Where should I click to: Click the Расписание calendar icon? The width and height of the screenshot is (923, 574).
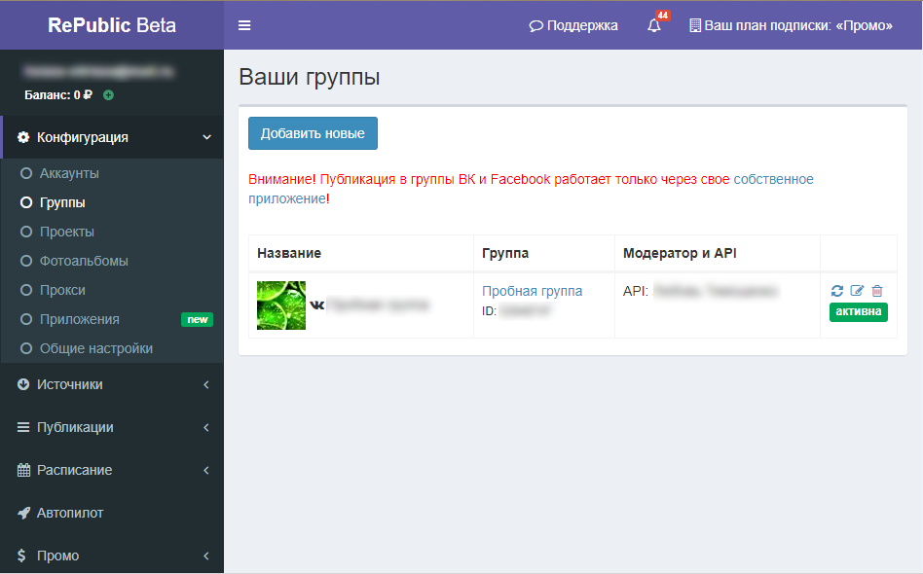point(23,470)
